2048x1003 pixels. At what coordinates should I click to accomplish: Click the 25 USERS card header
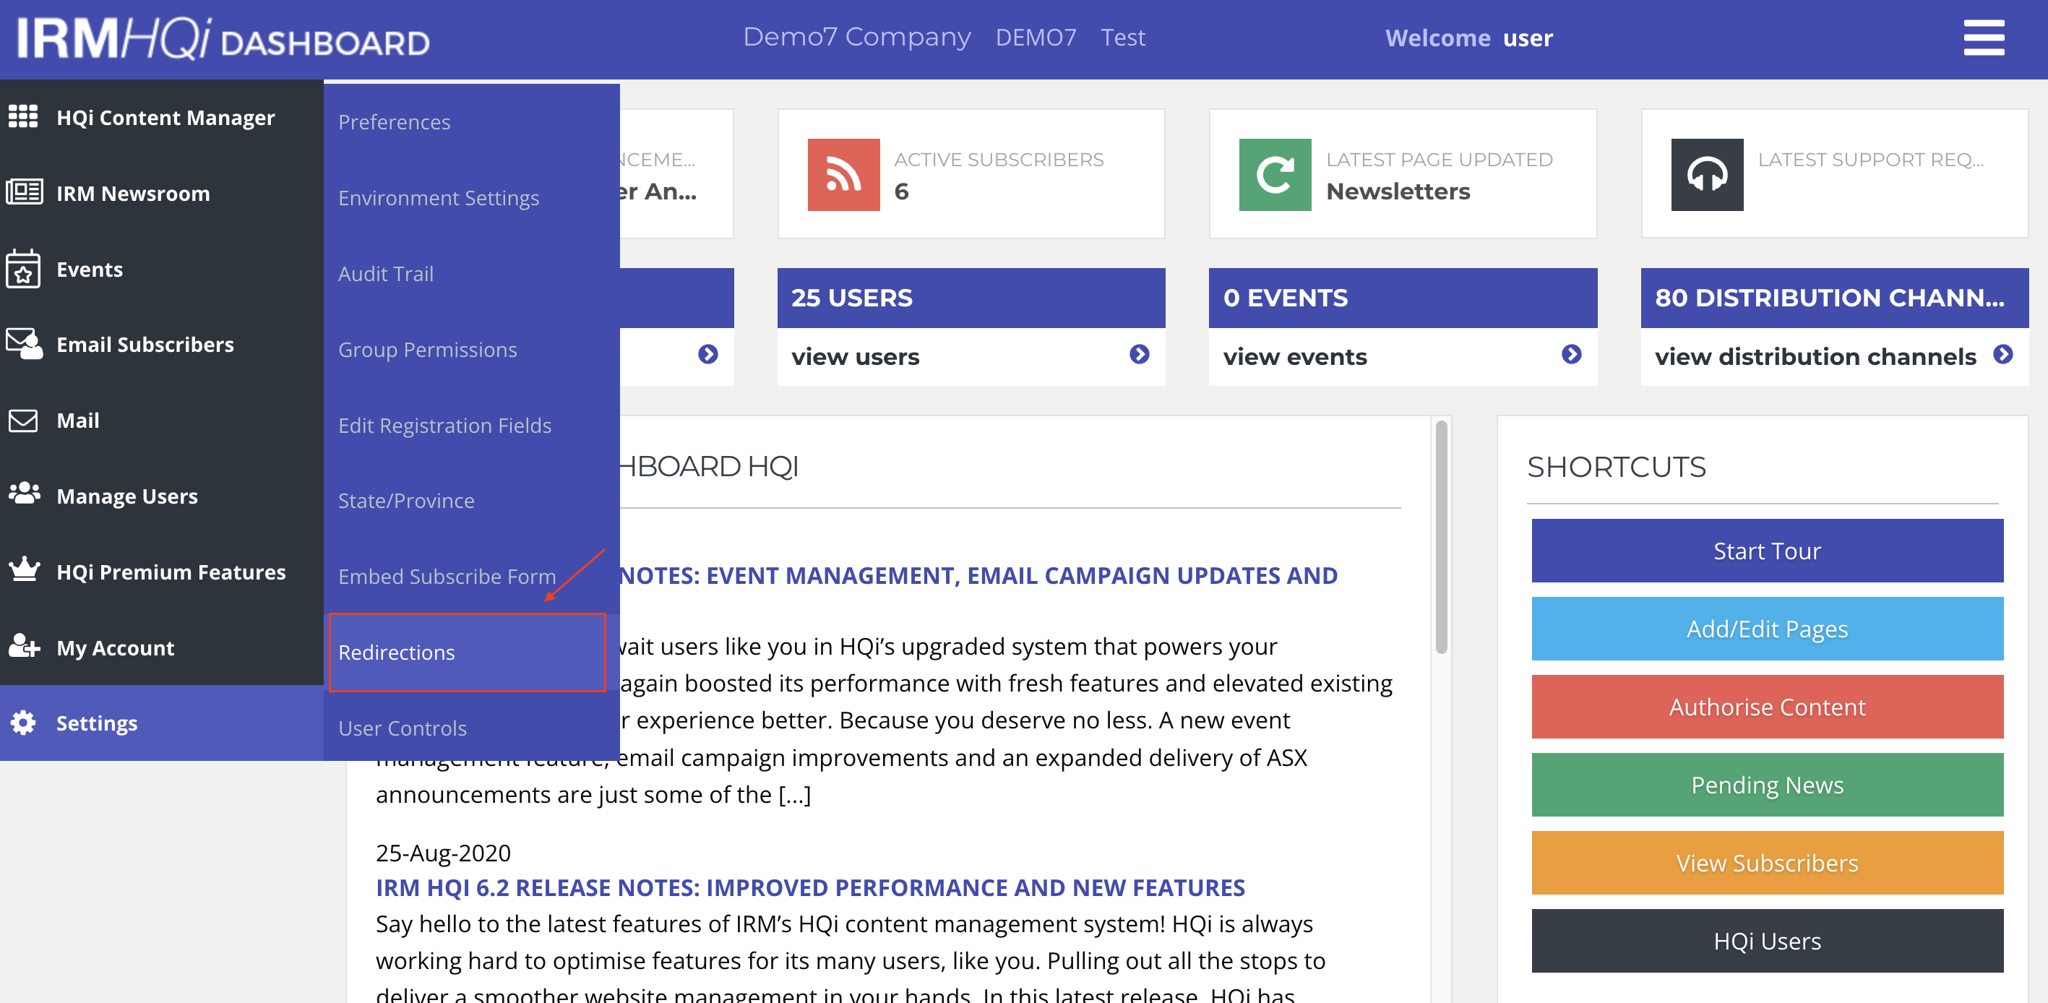point(971,297)
